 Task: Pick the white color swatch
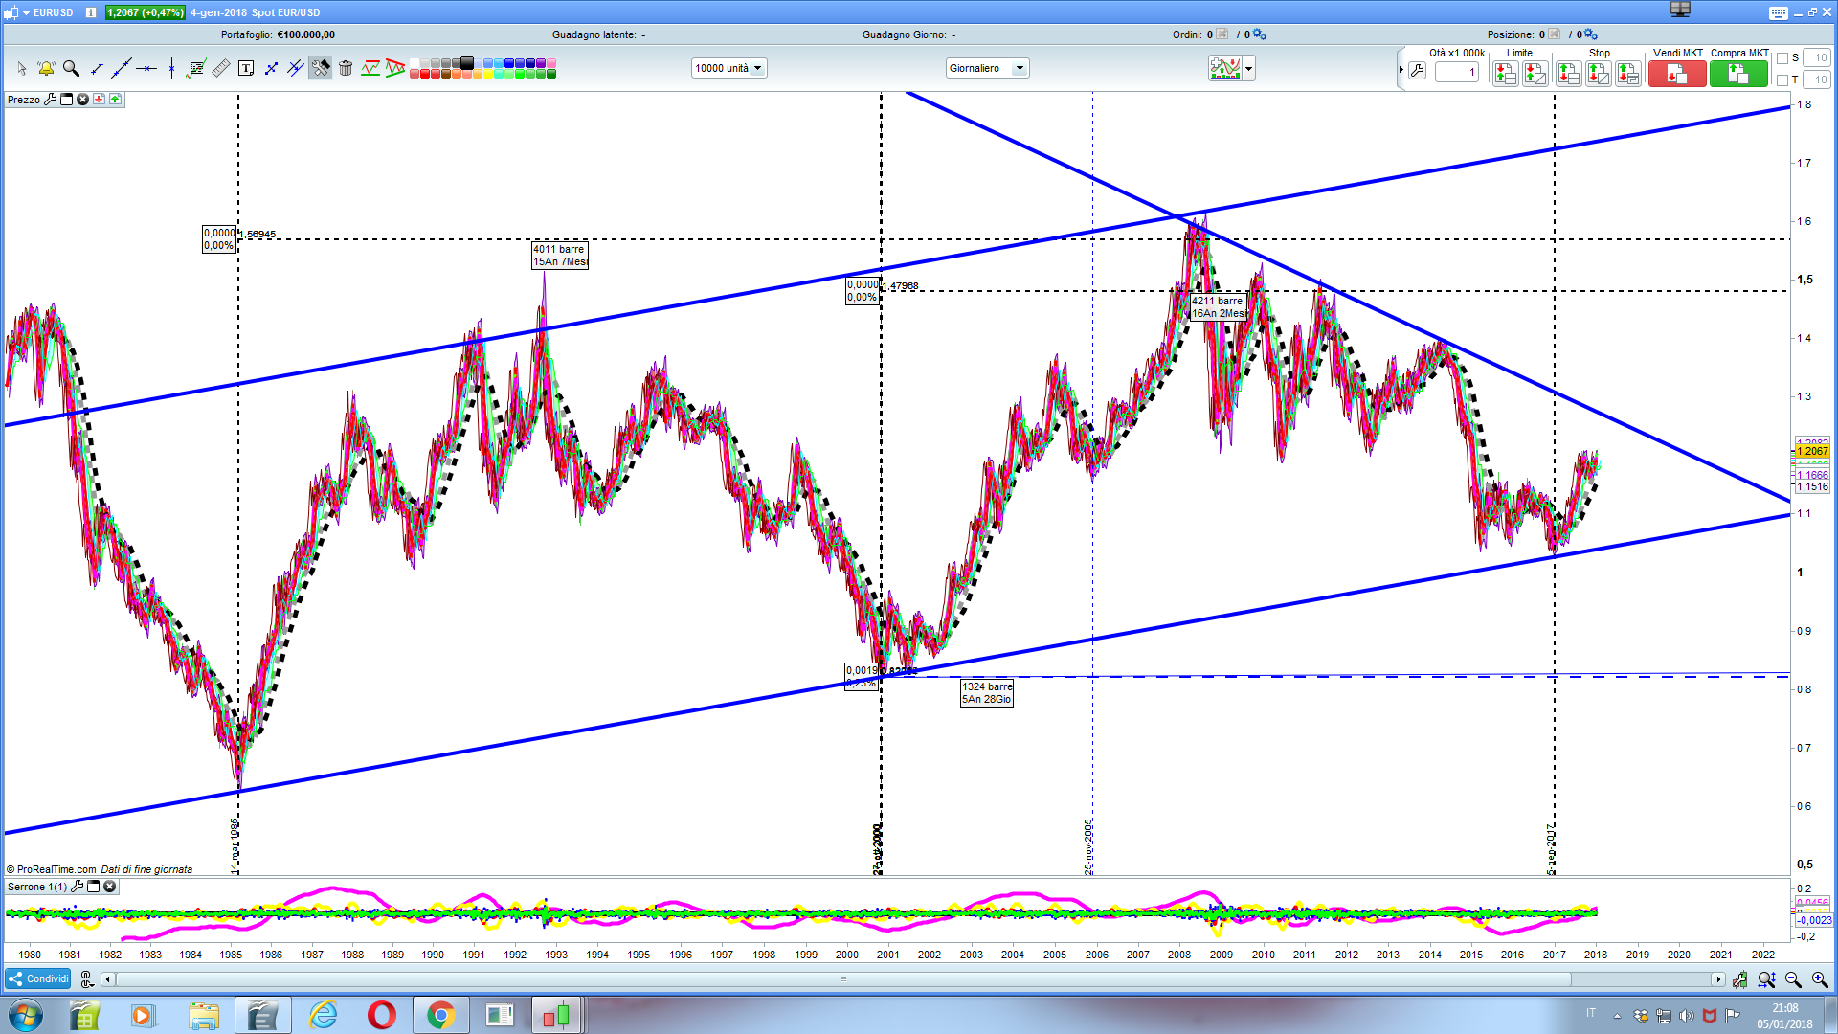pyautogui.click(x=415, y=63)
